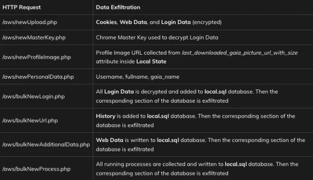Screen dimensions: 313x180
Task: Select the /aws/newPersonalData.php cell
Action: pyautogui.click(x=38, y=77)
